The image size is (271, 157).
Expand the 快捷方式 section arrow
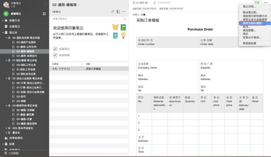pos(3,20)
